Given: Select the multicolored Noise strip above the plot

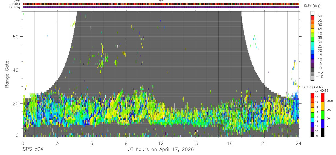Looking at the screenshot, I should [x=161, y=4].
